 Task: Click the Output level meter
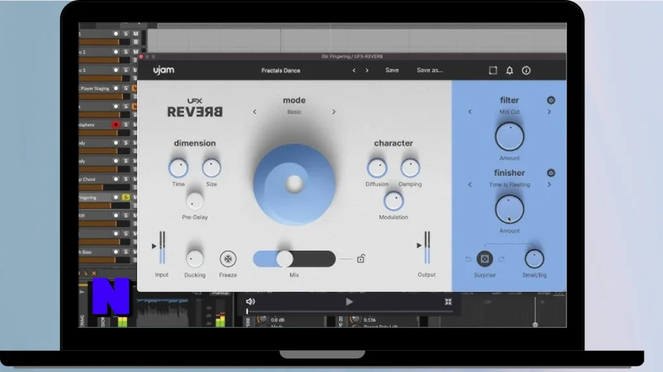click(427, 247)
